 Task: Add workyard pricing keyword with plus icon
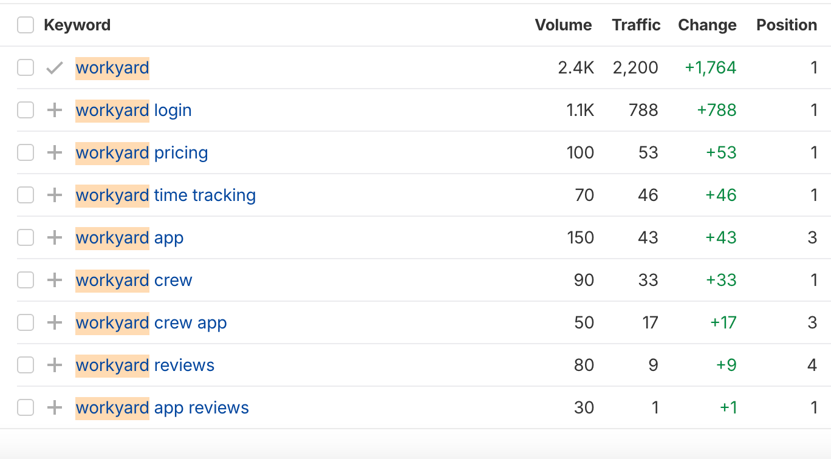55,153
